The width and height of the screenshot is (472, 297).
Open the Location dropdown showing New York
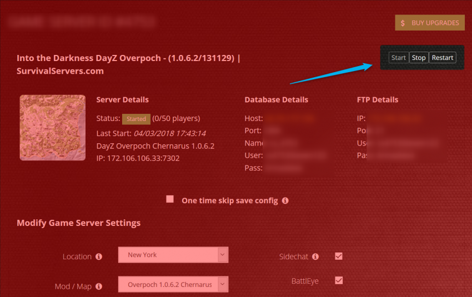point(173,255)
